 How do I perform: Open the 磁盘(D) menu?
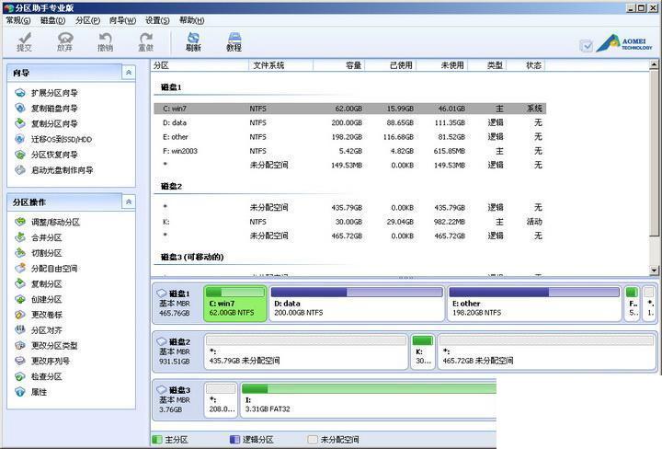tap(52, 20)
